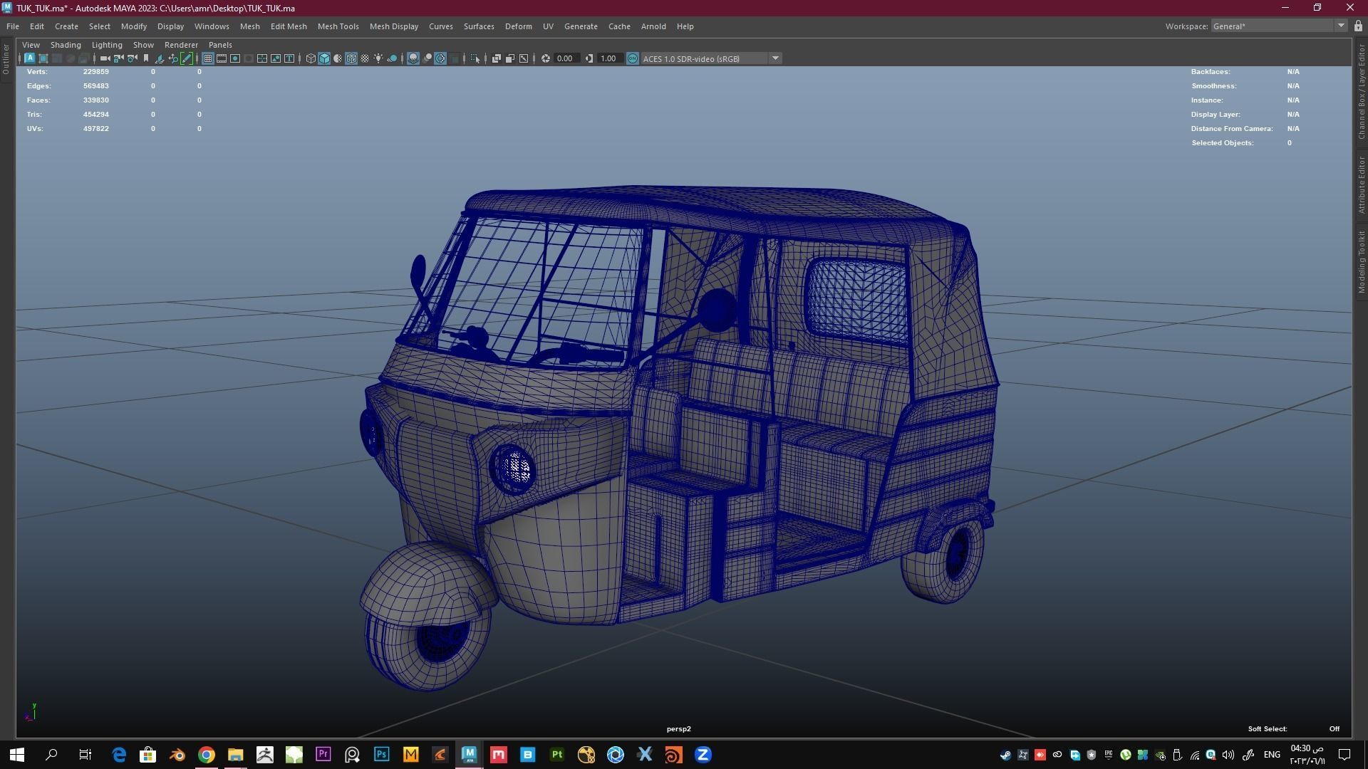Click the Isolate Select icon
The image size is (1368, 769).
point(475,58)
